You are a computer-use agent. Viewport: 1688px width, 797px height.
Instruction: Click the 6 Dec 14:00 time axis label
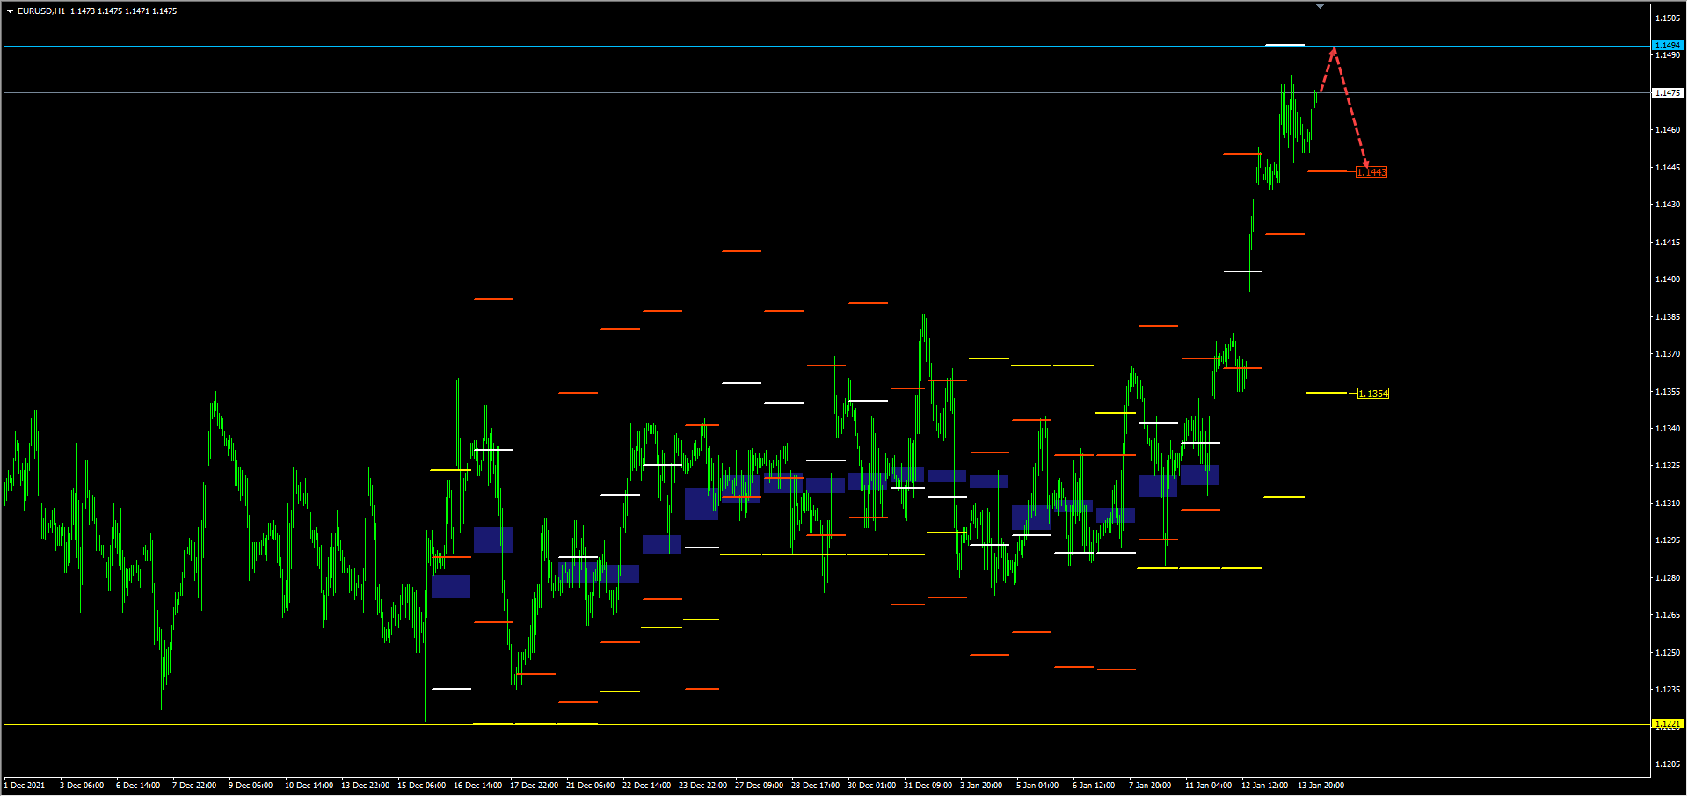click(x=138, y=786)
